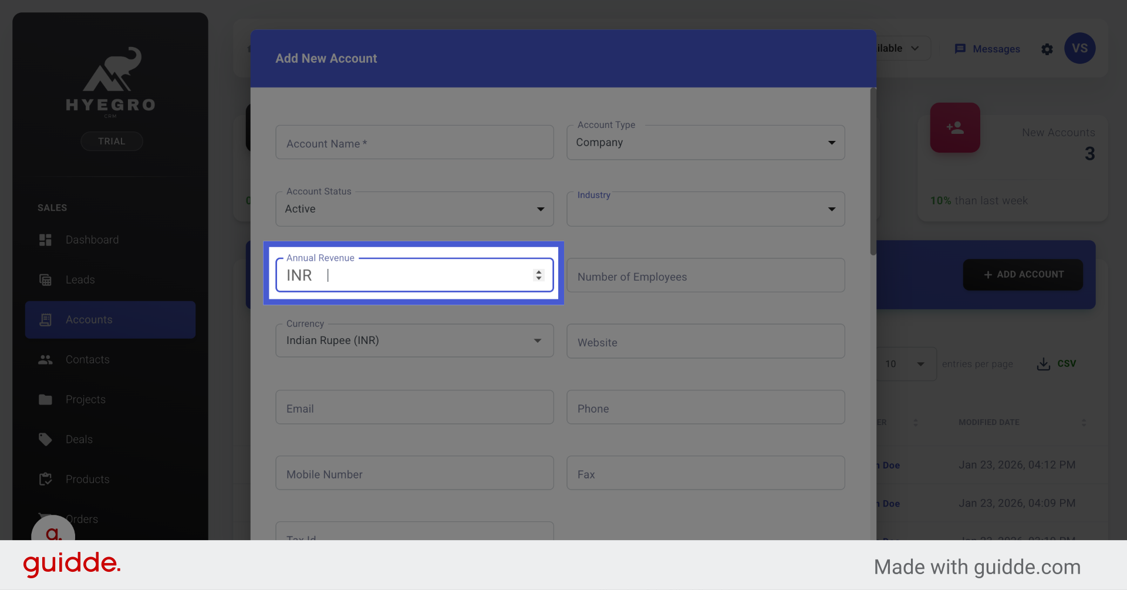Screen dimensions: 1127x590
Task: Open the Account Type dropdown
Action: coord(832,143)
